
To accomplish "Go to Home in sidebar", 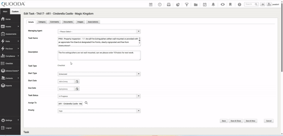I will click(x=10, y=19).
